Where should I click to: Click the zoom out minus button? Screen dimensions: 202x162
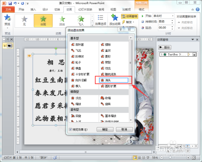click(162, 158)
